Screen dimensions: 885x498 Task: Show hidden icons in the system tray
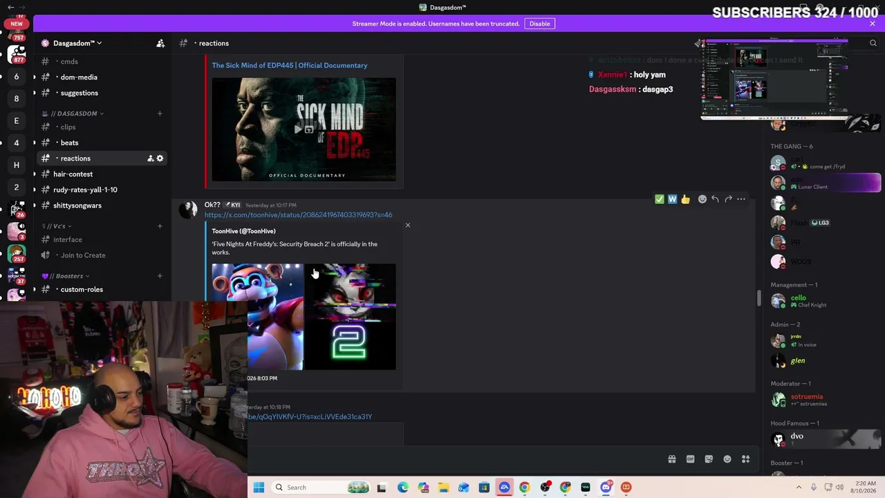click(799, 488)
